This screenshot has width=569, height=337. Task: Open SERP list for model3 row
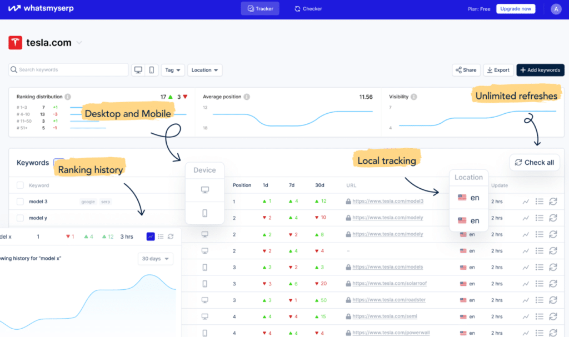[x=539, y=202]
